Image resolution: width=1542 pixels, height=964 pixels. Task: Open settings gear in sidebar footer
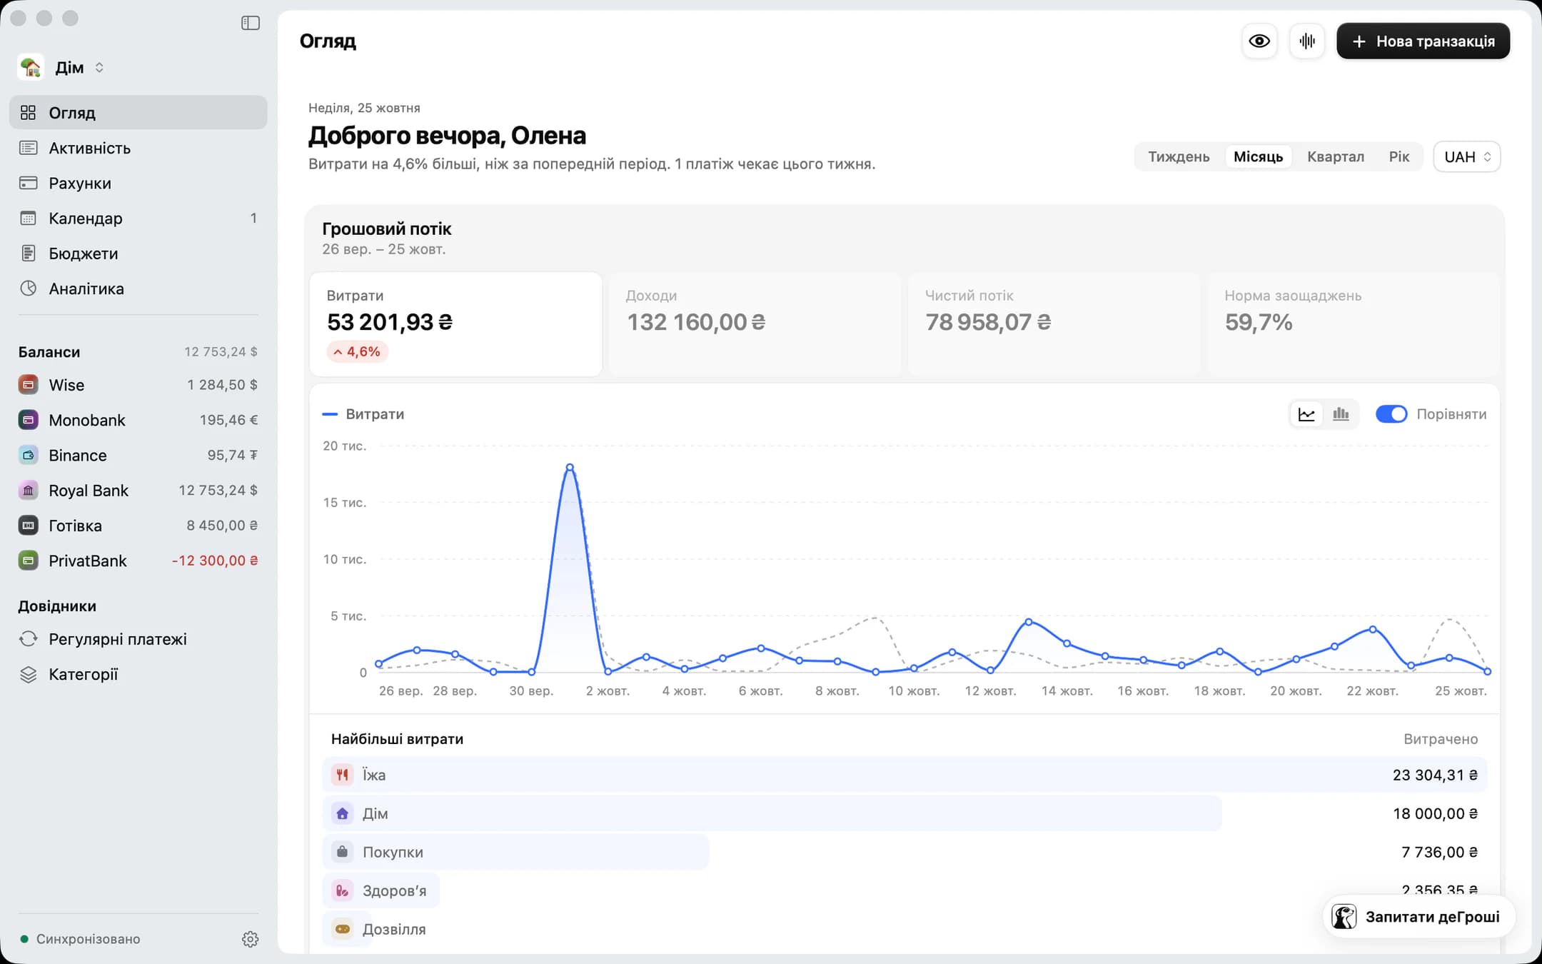point(250,939)
